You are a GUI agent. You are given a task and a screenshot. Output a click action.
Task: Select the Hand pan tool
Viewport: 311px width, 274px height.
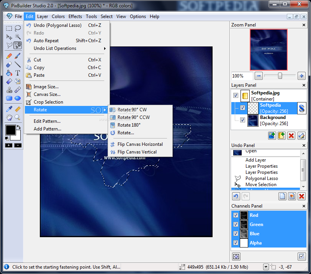(x=9, y=117)
